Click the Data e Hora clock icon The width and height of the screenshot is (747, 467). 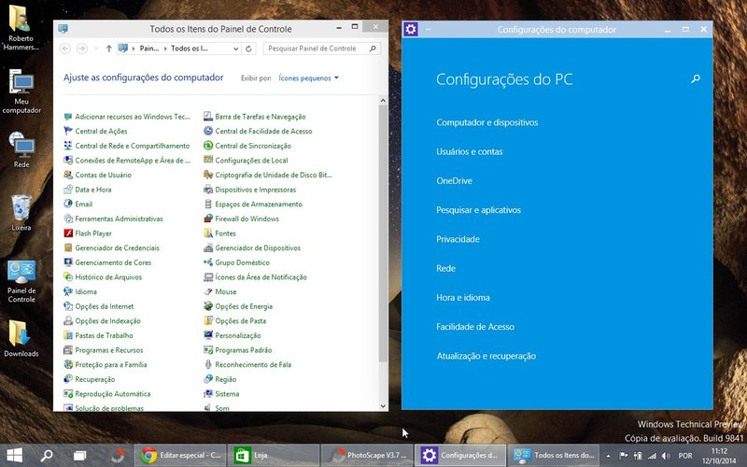coord(68,190)
